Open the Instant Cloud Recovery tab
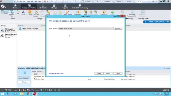Image resolution: width=171 pixels, height=96 pixels. pos(80,6)
